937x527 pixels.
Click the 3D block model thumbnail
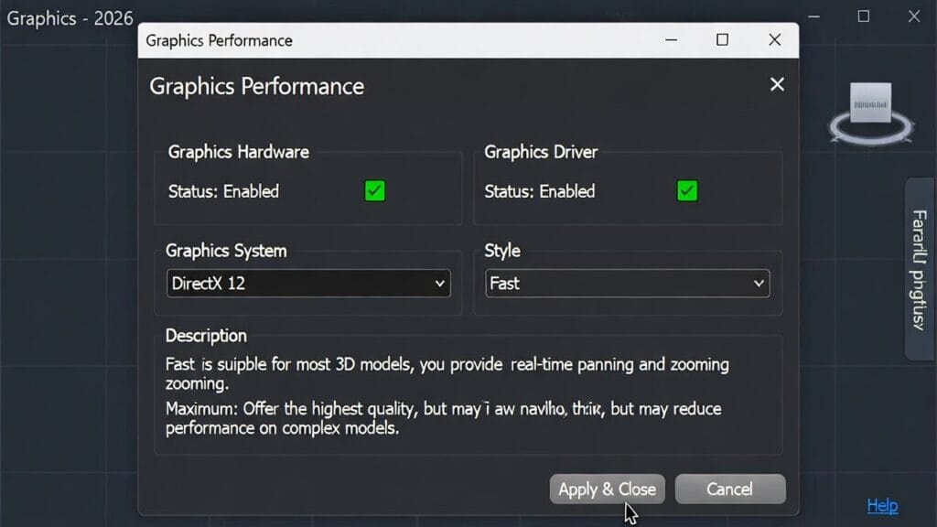coord(869,101)
